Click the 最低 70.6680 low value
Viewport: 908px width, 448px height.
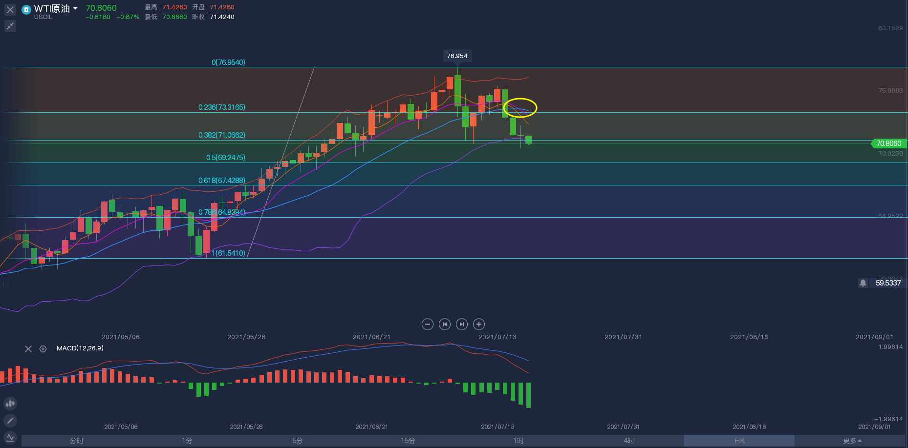(x=174, y=17)
